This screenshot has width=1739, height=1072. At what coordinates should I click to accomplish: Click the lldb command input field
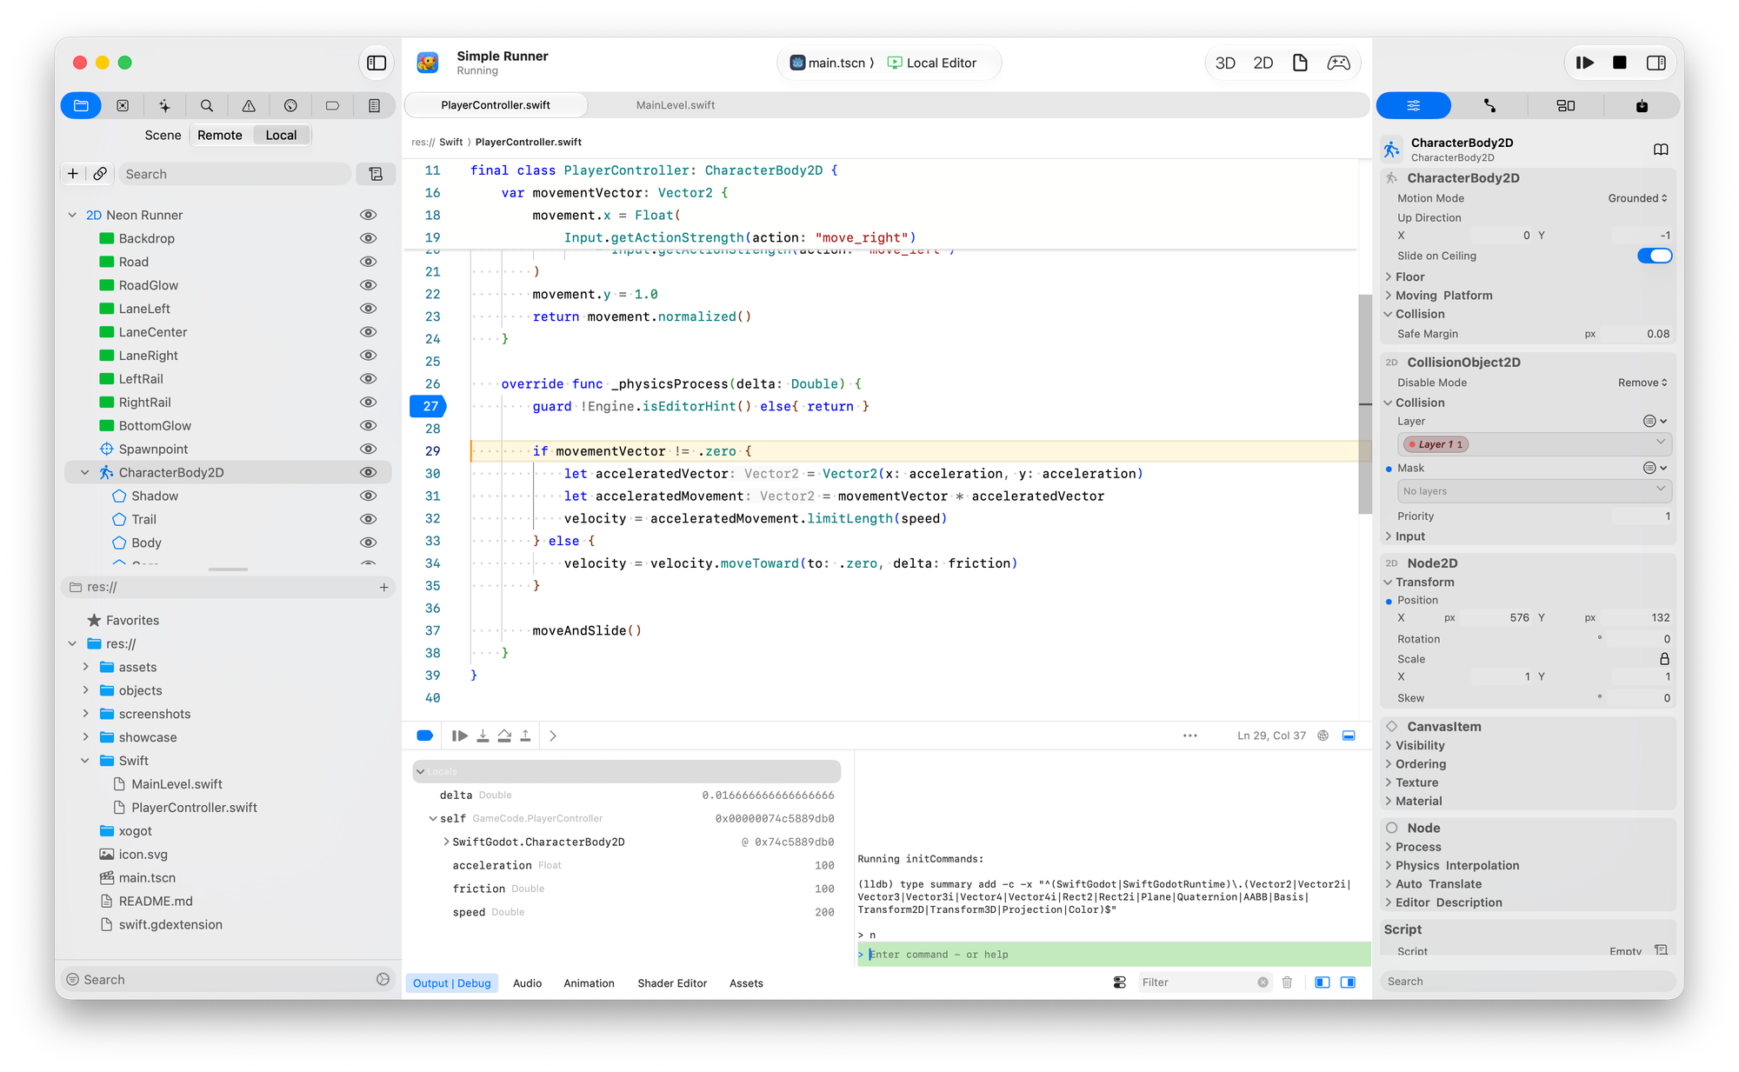[1114, 955]
